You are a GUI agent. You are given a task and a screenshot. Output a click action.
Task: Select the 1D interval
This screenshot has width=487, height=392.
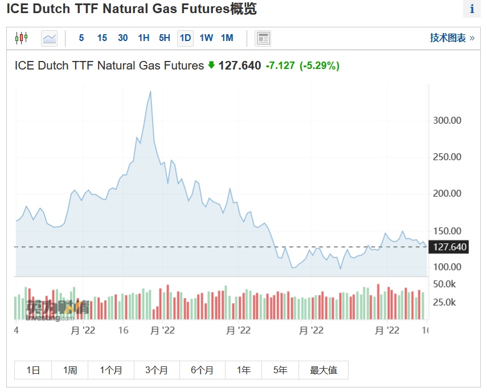click(185, 38)
